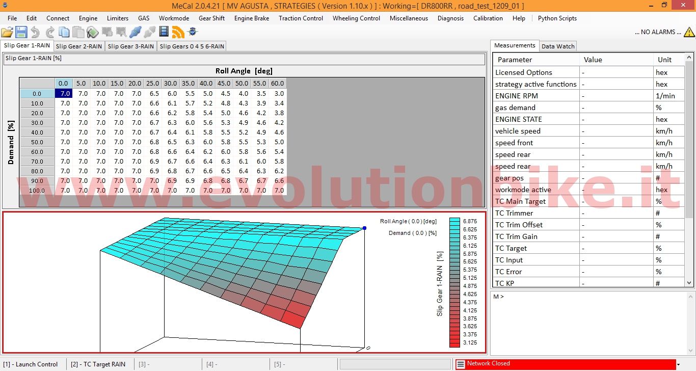Switch to the Data Watch tab
The image size is (696, 371).
point(558,46)
